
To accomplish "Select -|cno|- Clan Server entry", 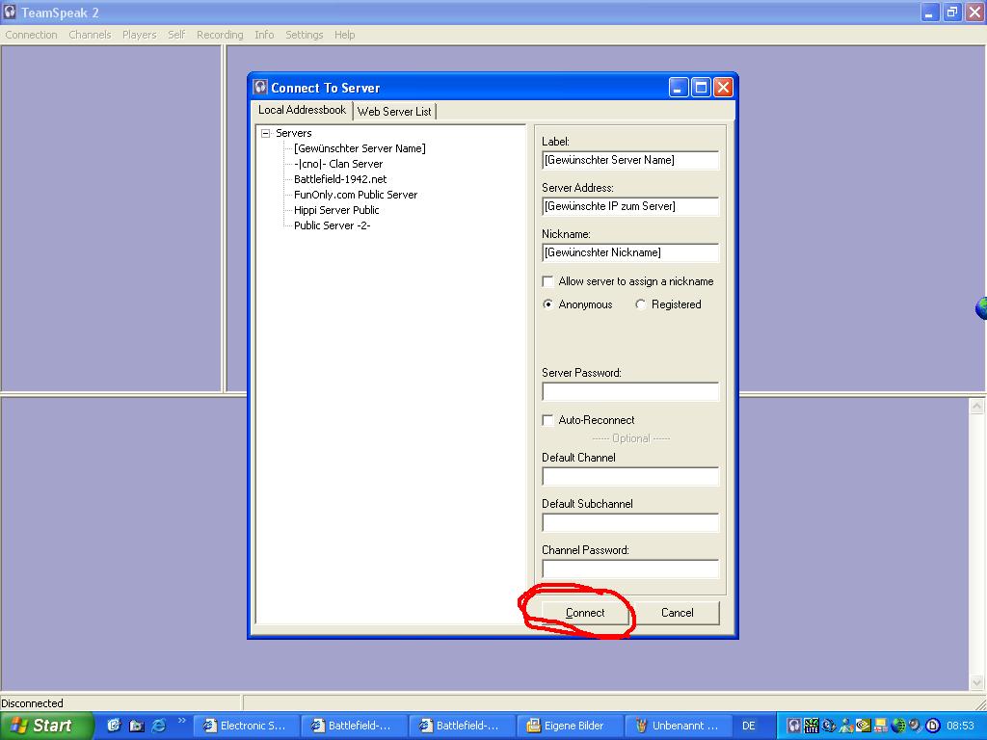I will (338, 164).
